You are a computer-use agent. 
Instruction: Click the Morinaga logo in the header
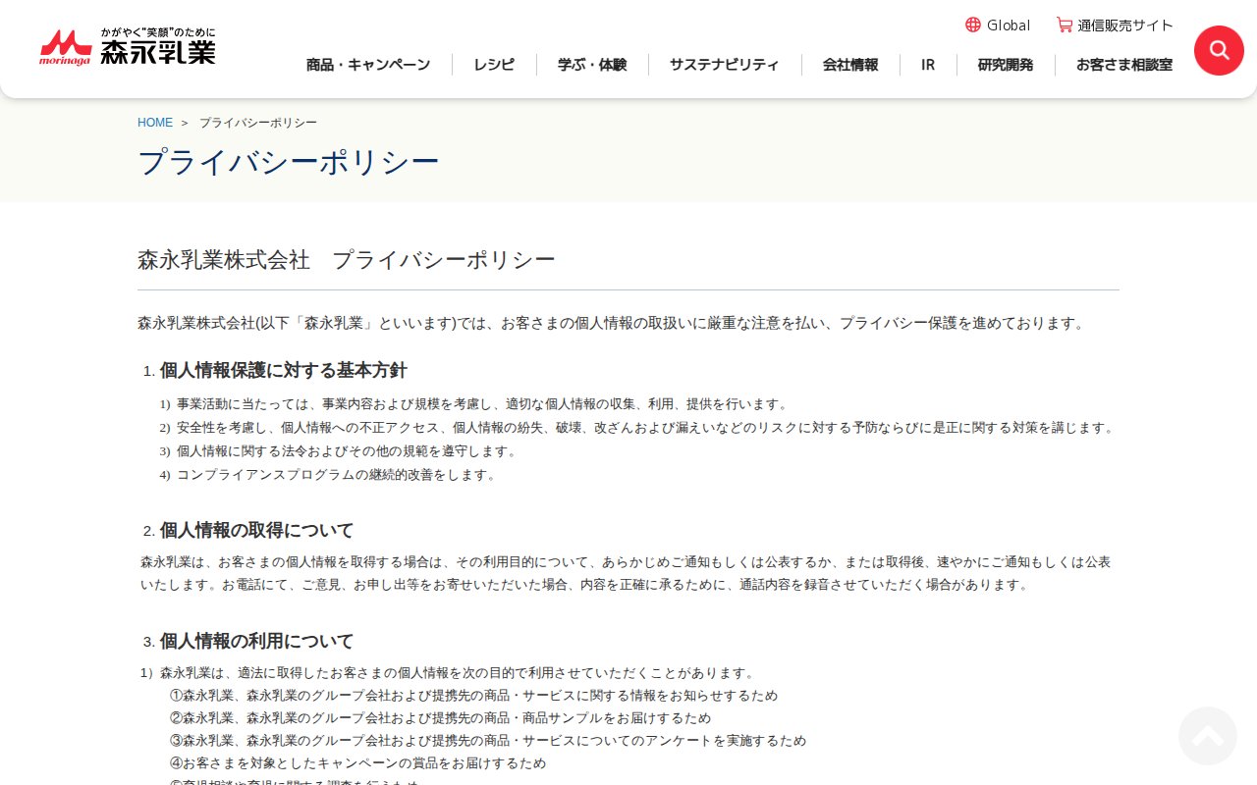(x=128, y=46)
